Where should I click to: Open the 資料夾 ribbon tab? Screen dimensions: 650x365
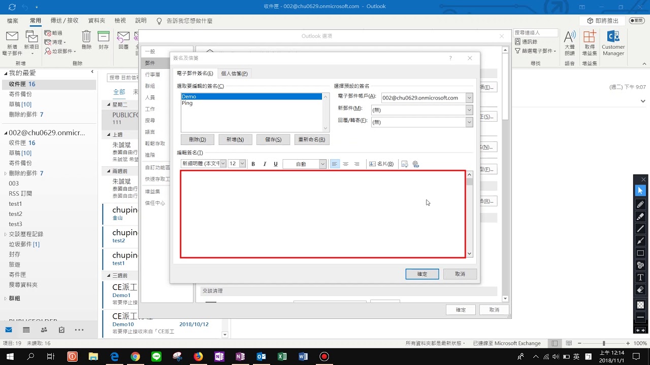pyautogui.click(x=96, y=21)
